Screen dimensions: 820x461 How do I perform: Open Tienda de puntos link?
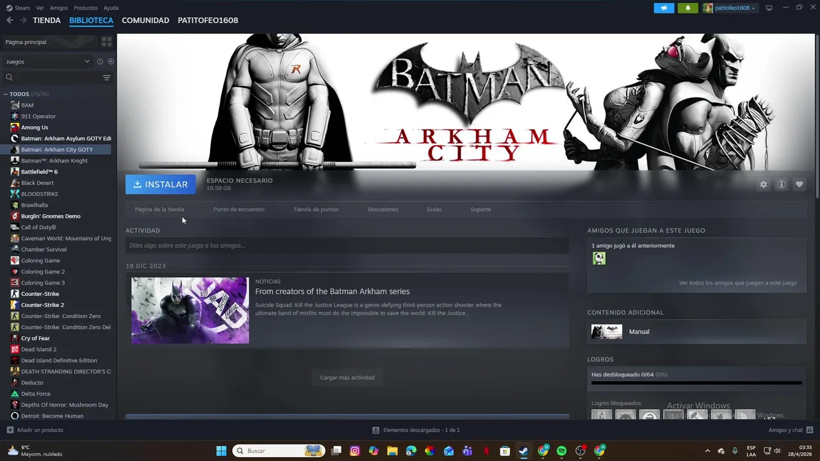coord(316,209)
